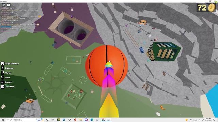Open Settings gear on the taskbar
Viewport: 218px width, 122px height.
69,120
